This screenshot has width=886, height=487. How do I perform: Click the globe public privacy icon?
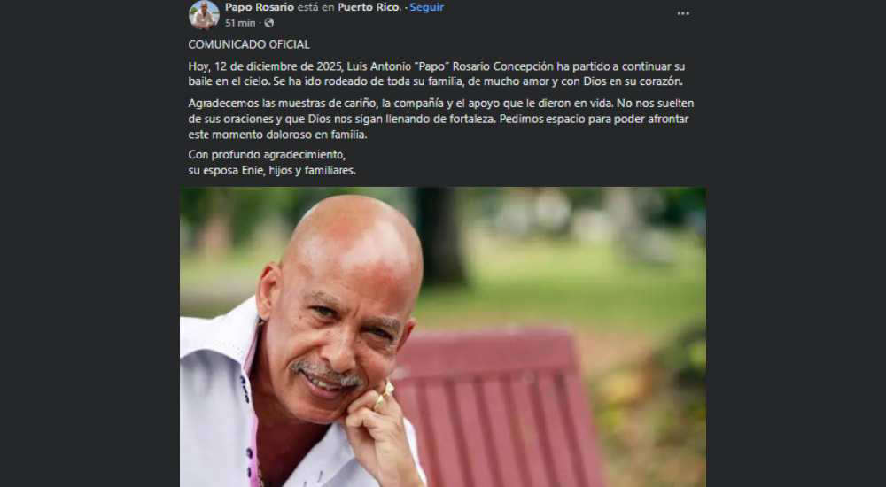pos(269,23)
